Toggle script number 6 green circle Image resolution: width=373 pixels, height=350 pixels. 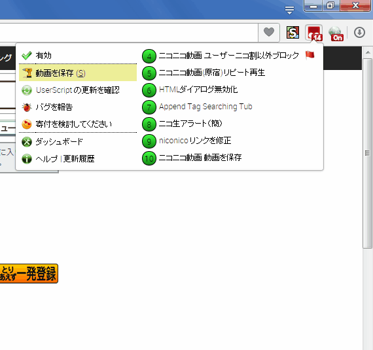pyautogui.click(x=149, y=90)
